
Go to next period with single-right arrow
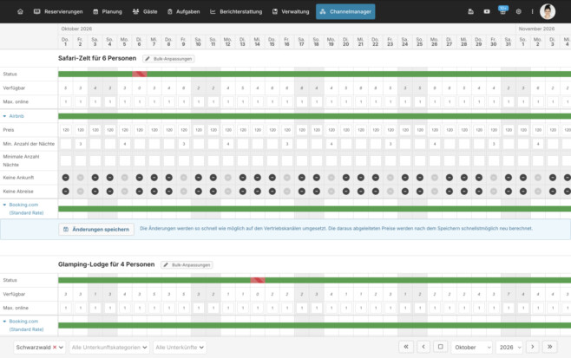(533, 347)
